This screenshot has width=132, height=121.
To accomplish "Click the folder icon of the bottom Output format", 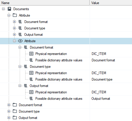I will pyautogui.click(x=15, y=118).
